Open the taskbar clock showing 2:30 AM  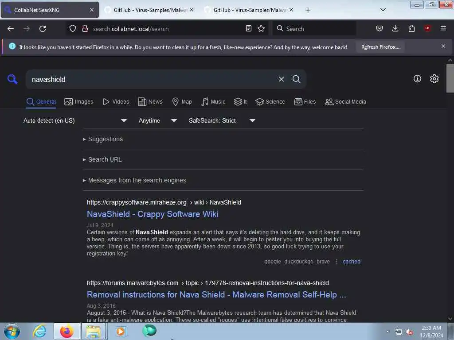click(x=431, y=331)
